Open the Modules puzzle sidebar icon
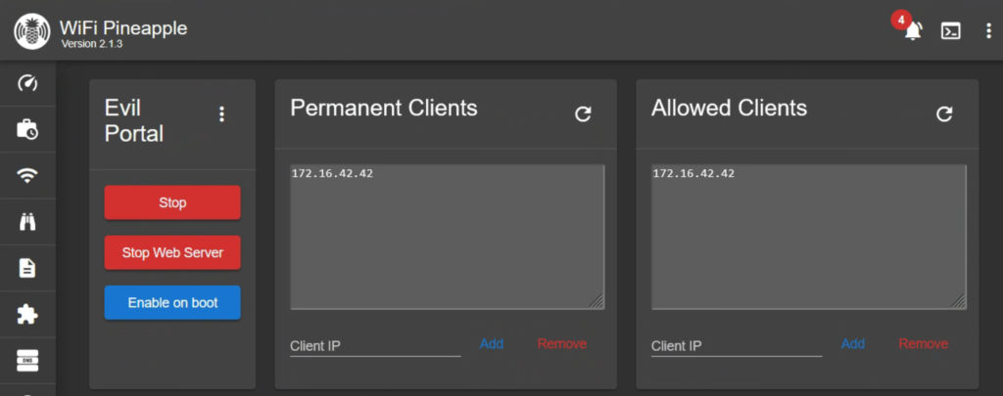Viewport: 1003px width, 396px height. pyautogui.click(x=27, y=314)
